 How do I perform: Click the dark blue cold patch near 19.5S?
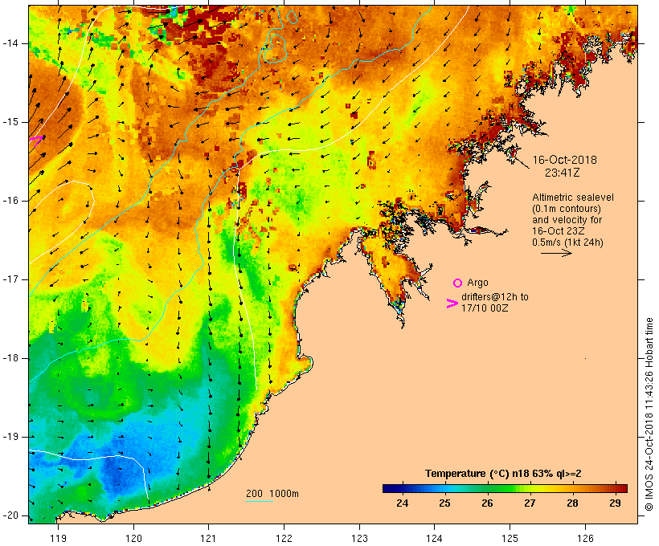[x=116, y=474]
